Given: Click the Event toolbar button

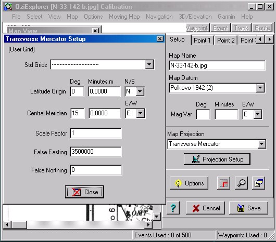Looking at the screenshot, I should pos(220,28).
